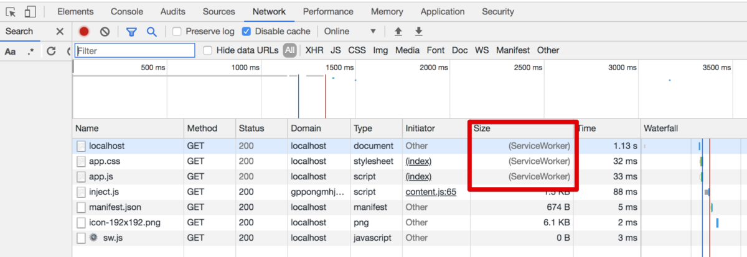Enable the Preserve log checkbox

pyautogui.click(x=177, y=32)
